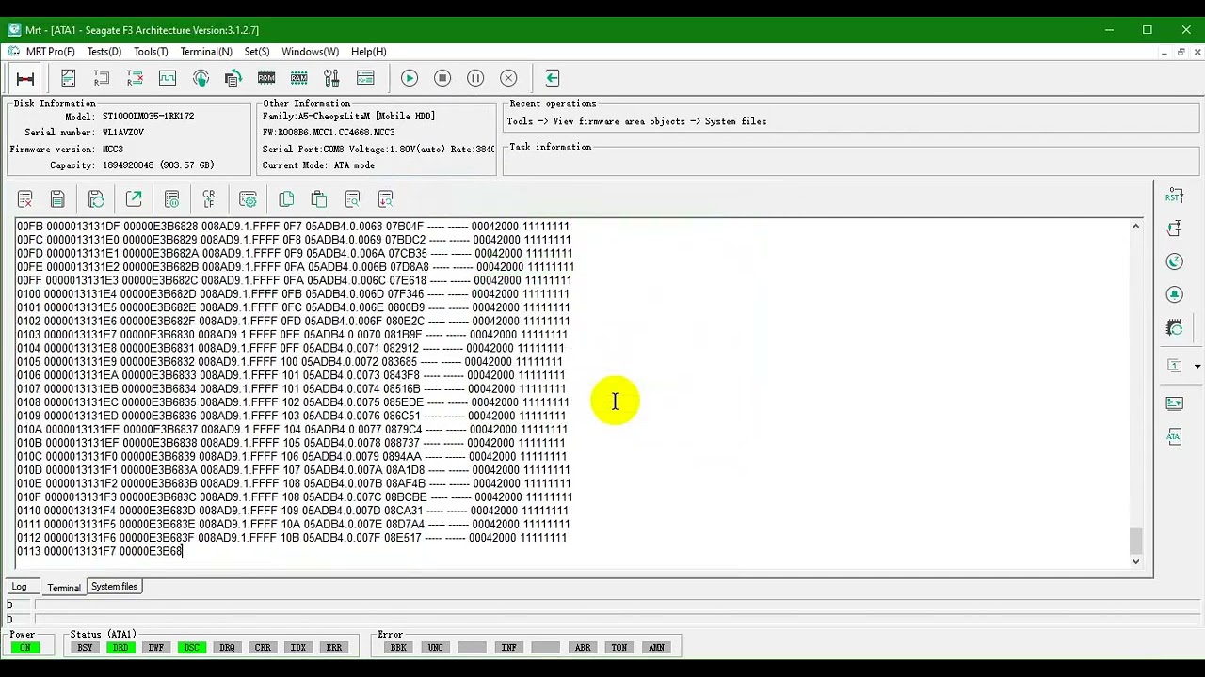Open the terminal window toolbar icon

(365, 78)
